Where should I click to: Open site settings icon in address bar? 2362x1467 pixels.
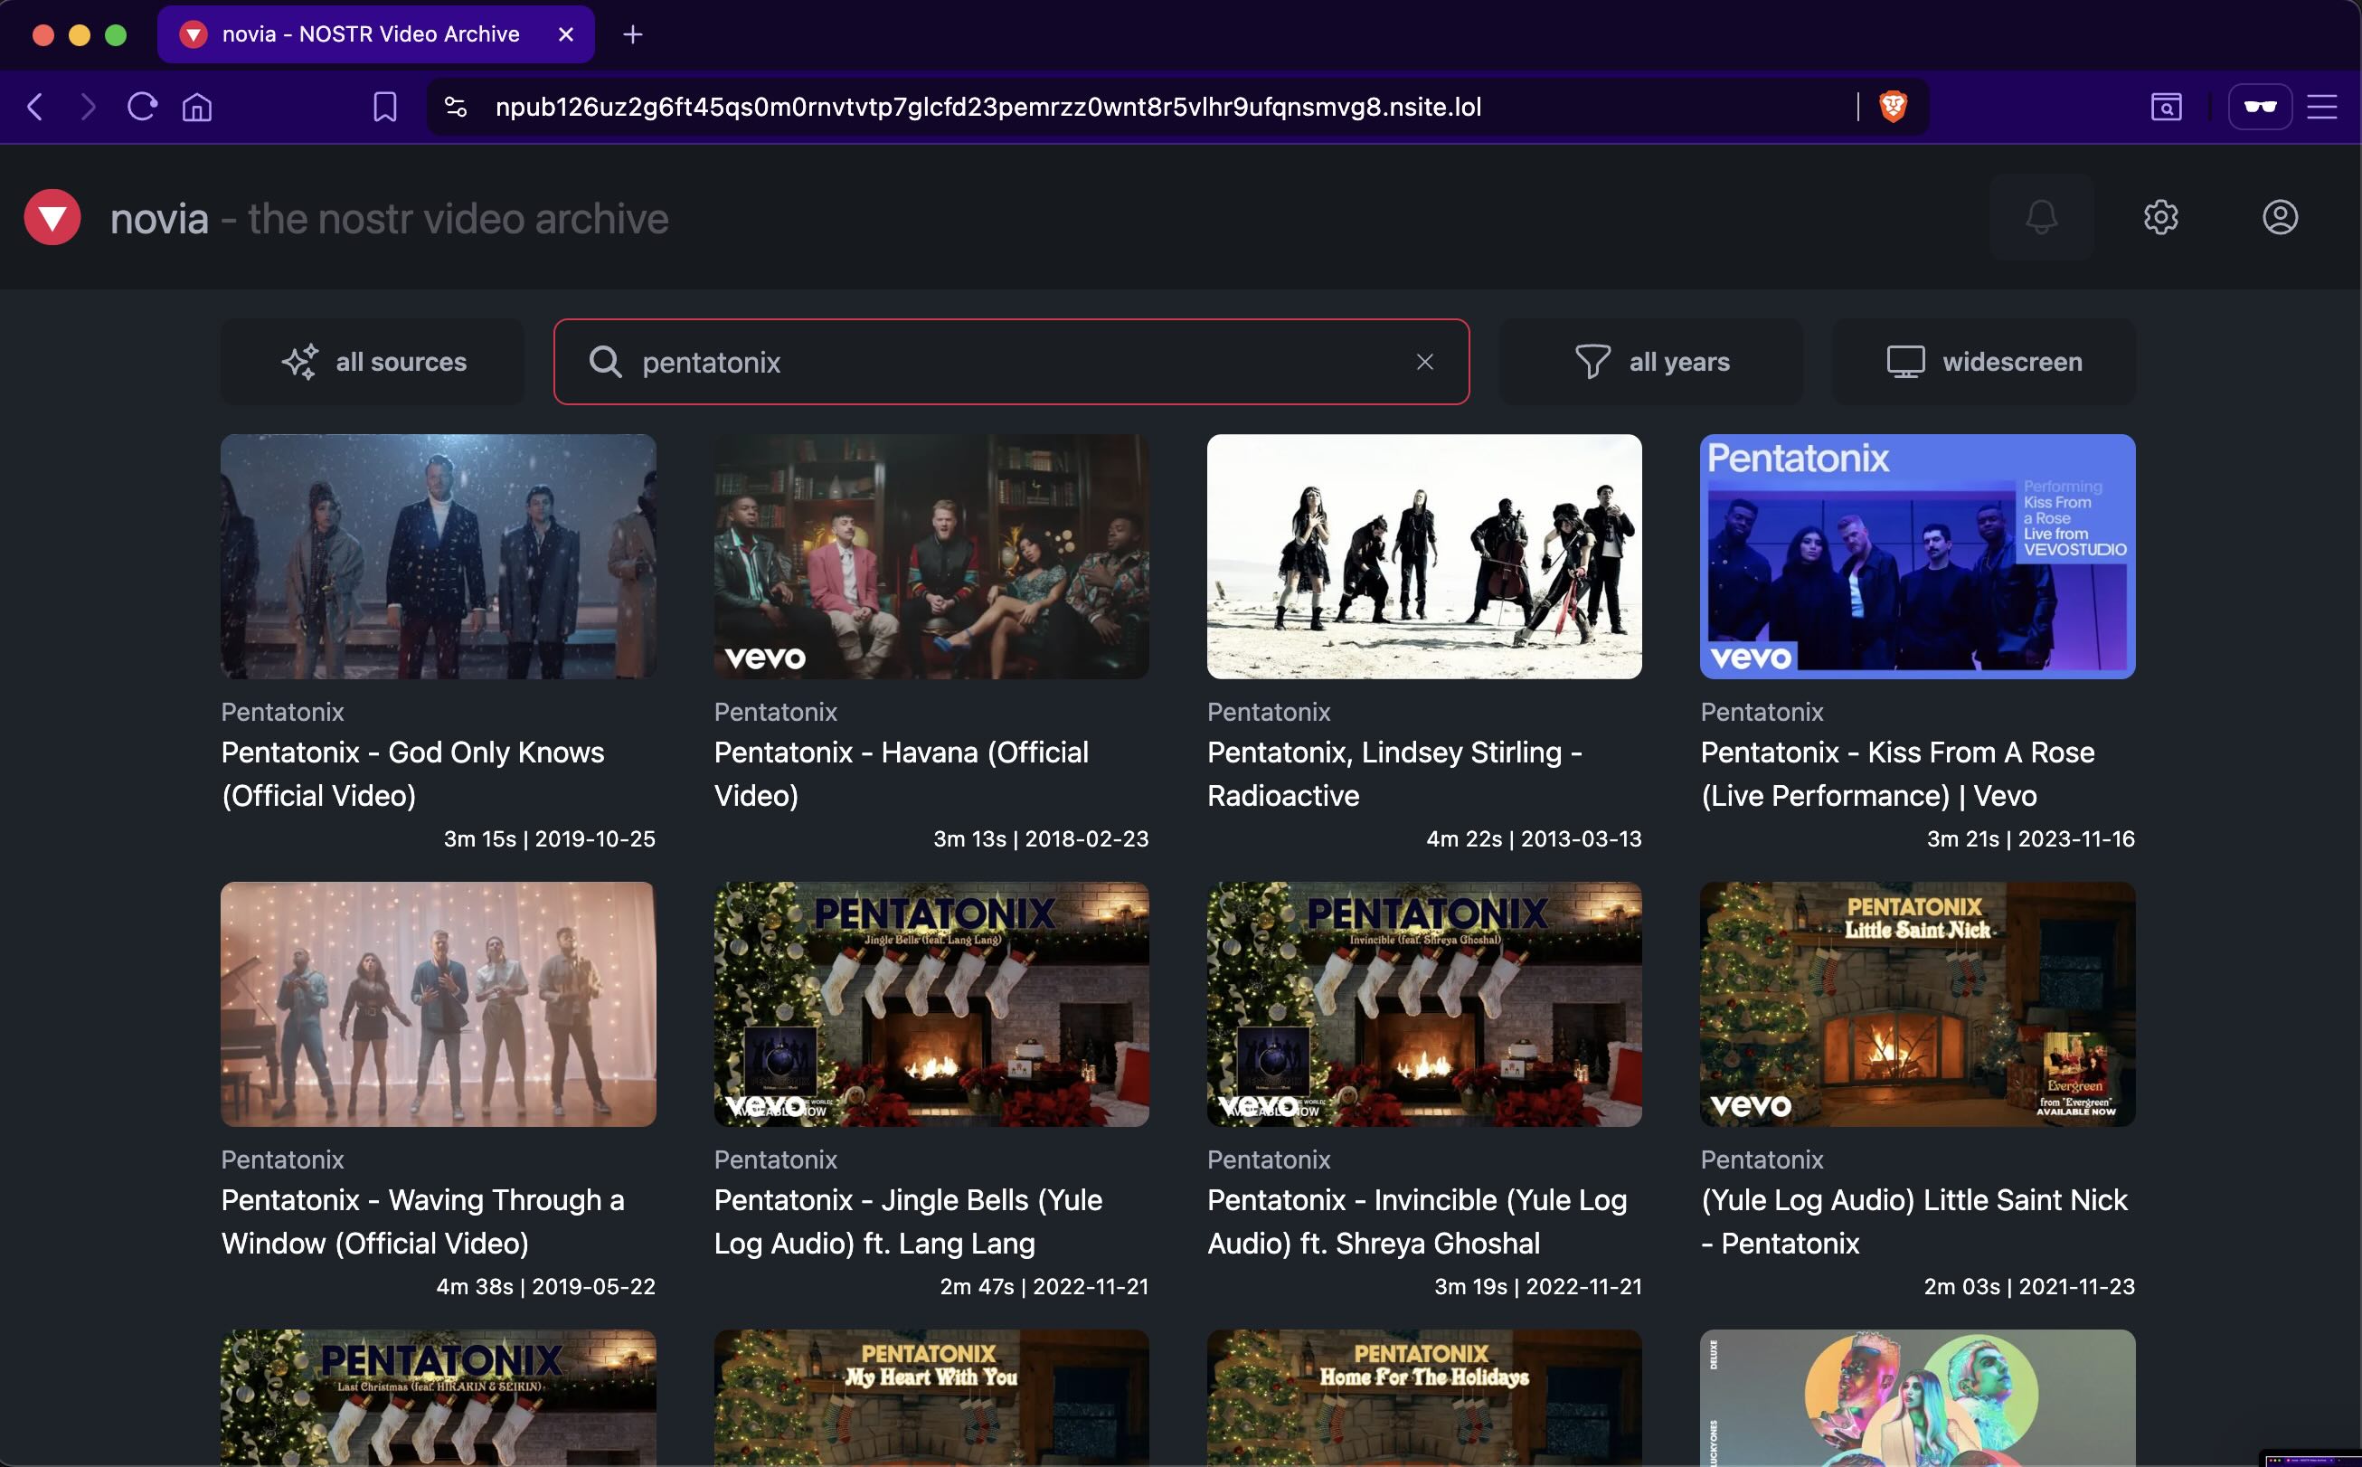456,107
